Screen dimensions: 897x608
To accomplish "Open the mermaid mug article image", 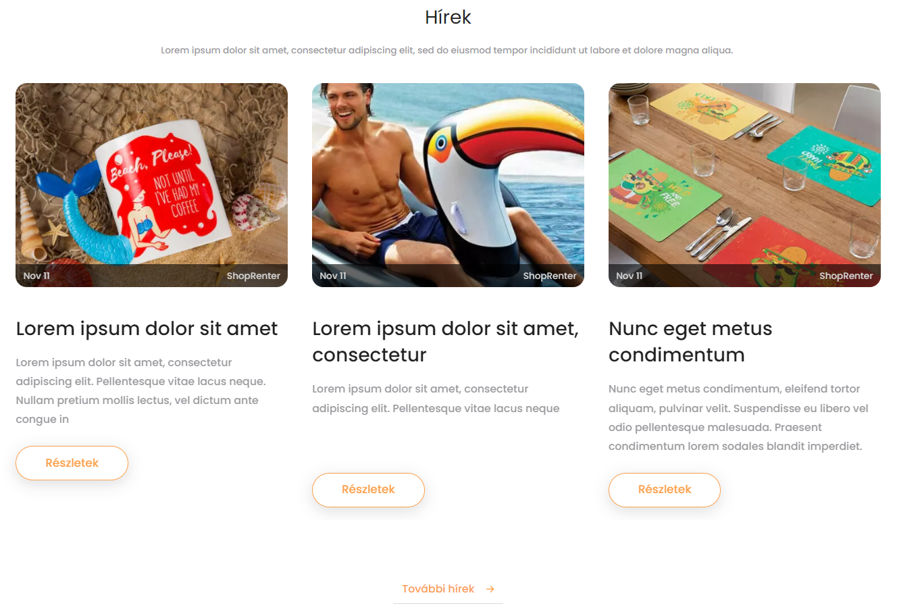I will (151, 185).
